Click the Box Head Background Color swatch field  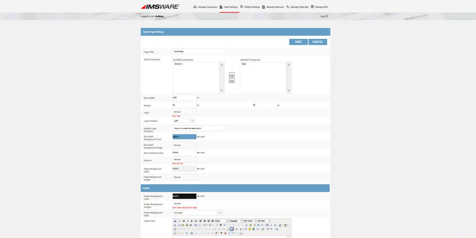[x=184, y=136]
